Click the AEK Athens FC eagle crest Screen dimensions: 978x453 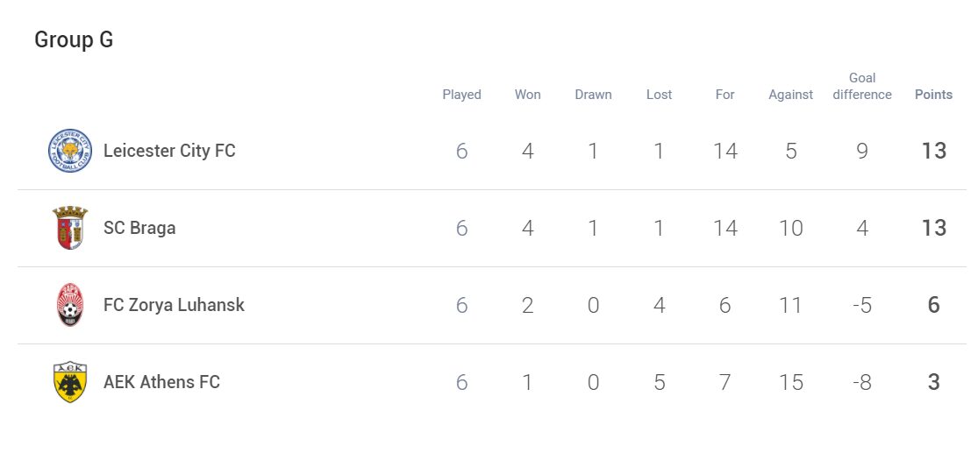pos(70,382)
